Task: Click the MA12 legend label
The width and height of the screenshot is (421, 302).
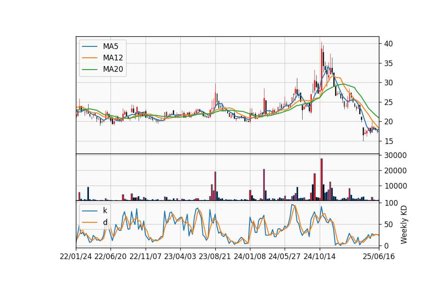Action: click(113, 58)
